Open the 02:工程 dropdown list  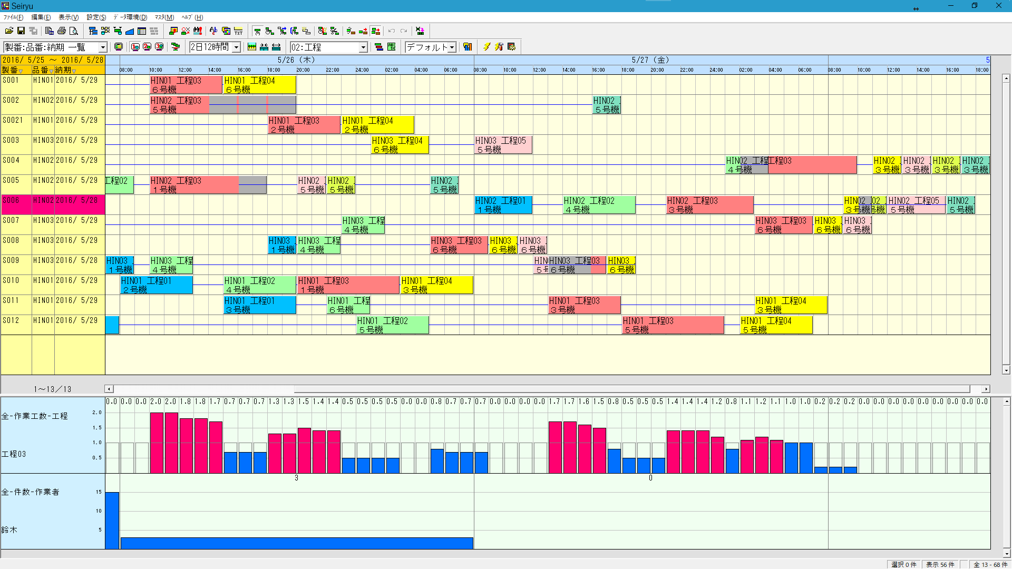tap(363, 47)
